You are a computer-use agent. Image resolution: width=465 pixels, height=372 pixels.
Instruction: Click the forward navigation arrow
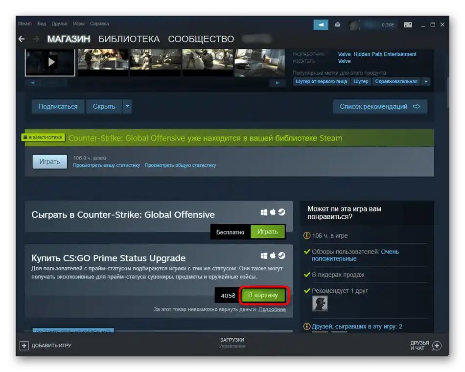click(36, 39)
